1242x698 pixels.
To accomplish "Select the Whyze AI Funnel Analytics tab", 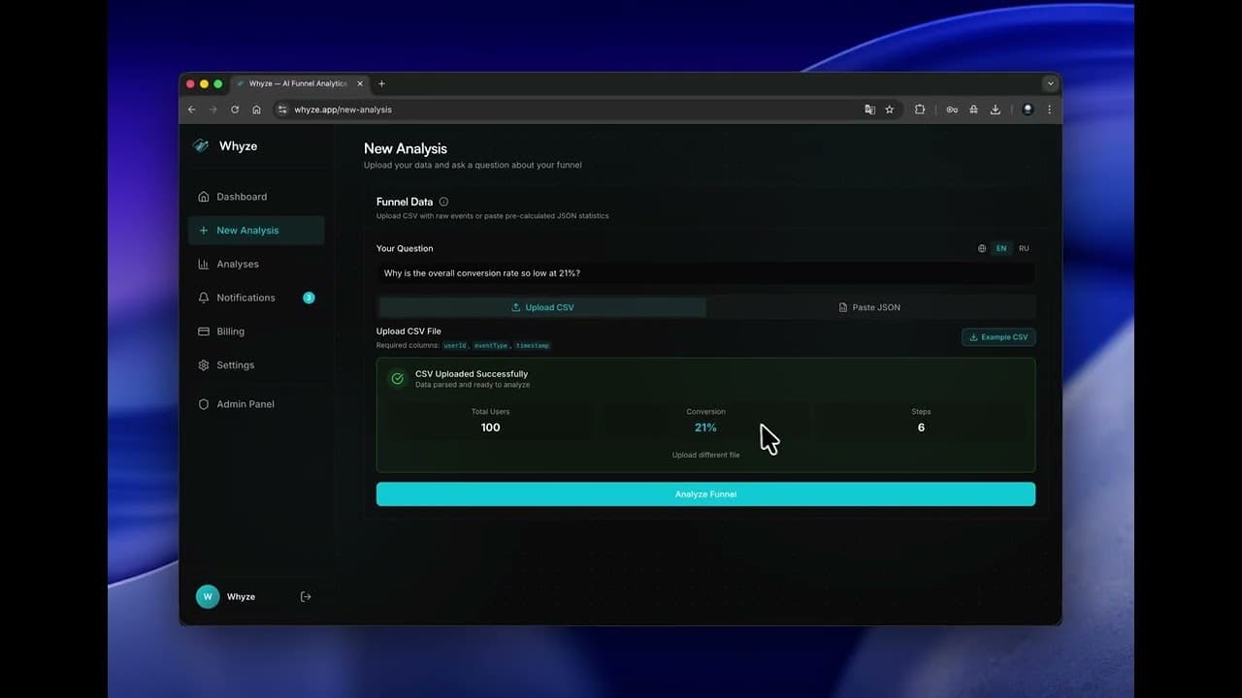I will click(291, 83).
